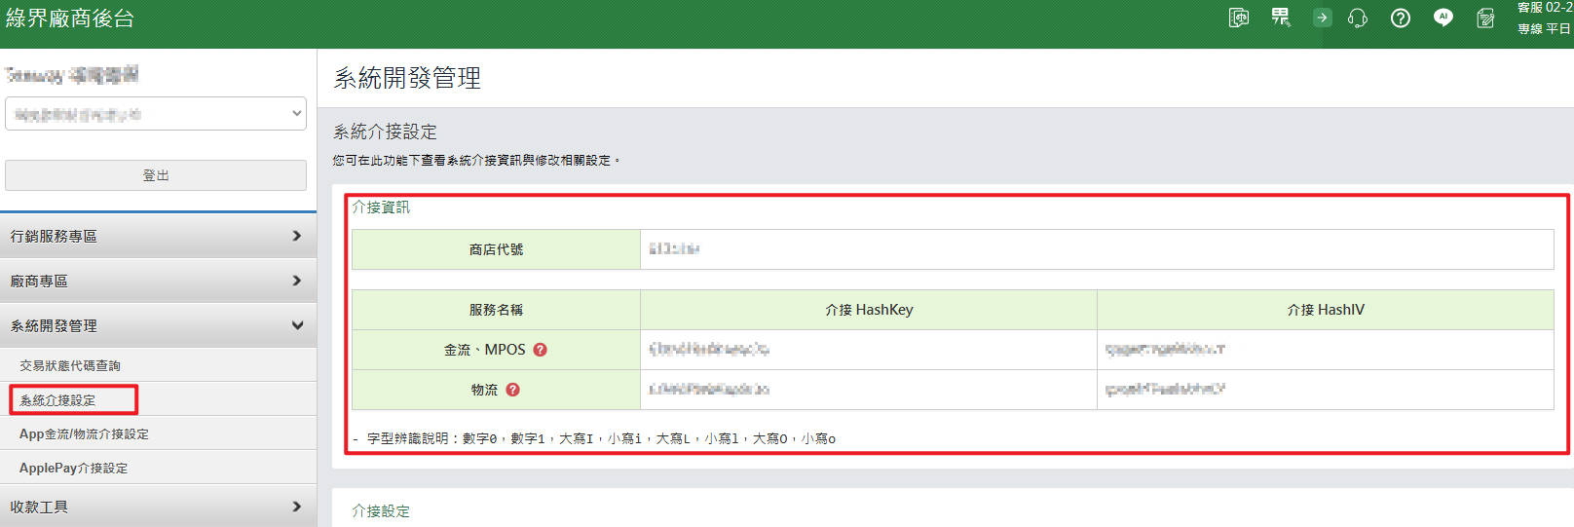Click the 界 logo icon in header
This screenshot has height=527, width=1574.
coord(1280,18)
